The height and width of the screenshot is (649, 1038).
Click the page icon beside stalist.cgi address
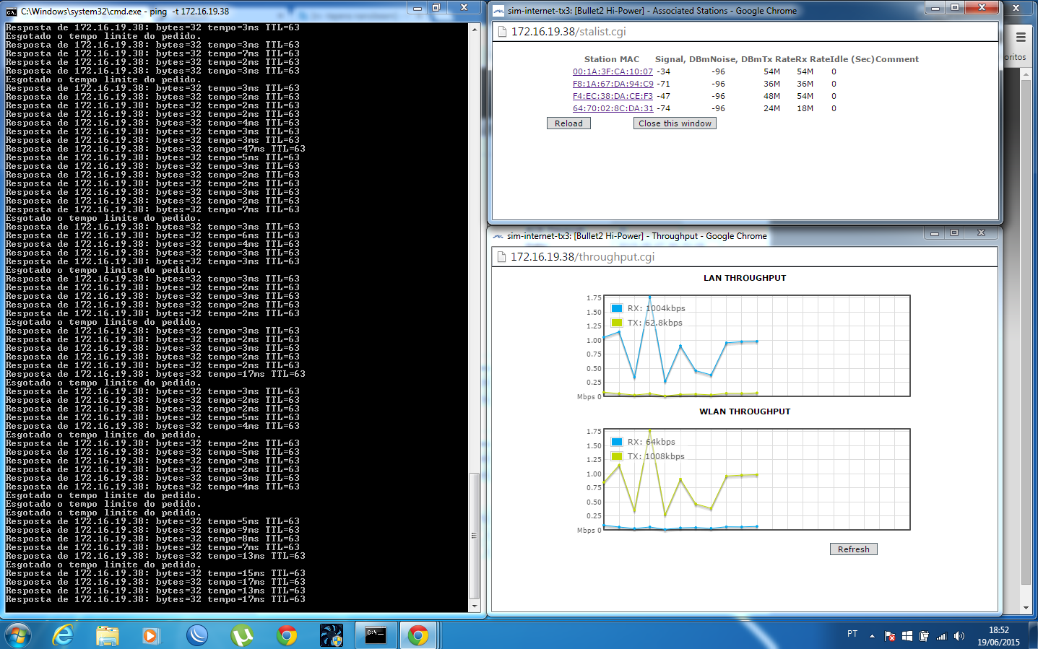pyautogui.click(x=502, y=32)
